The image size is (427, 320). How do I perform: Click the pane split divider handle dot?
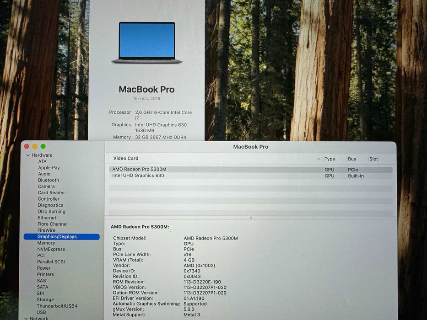tap(251, 218)
